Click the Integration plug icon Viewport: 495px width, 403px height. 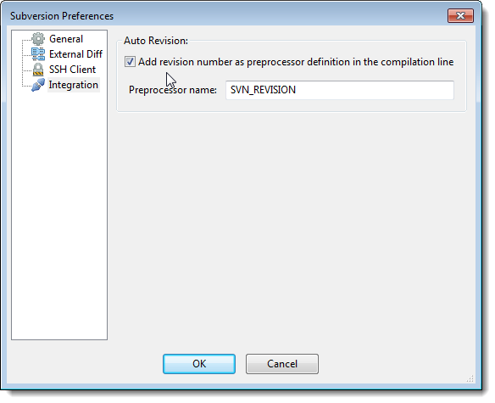click(x=38, y=85)
